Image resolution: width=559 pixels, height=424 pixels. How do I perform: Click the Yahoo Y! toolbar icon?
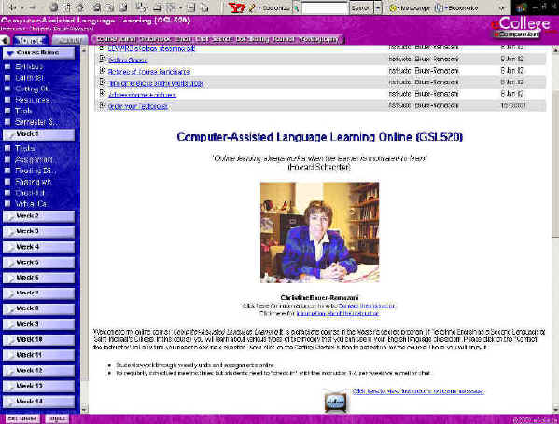click(237, 7)
